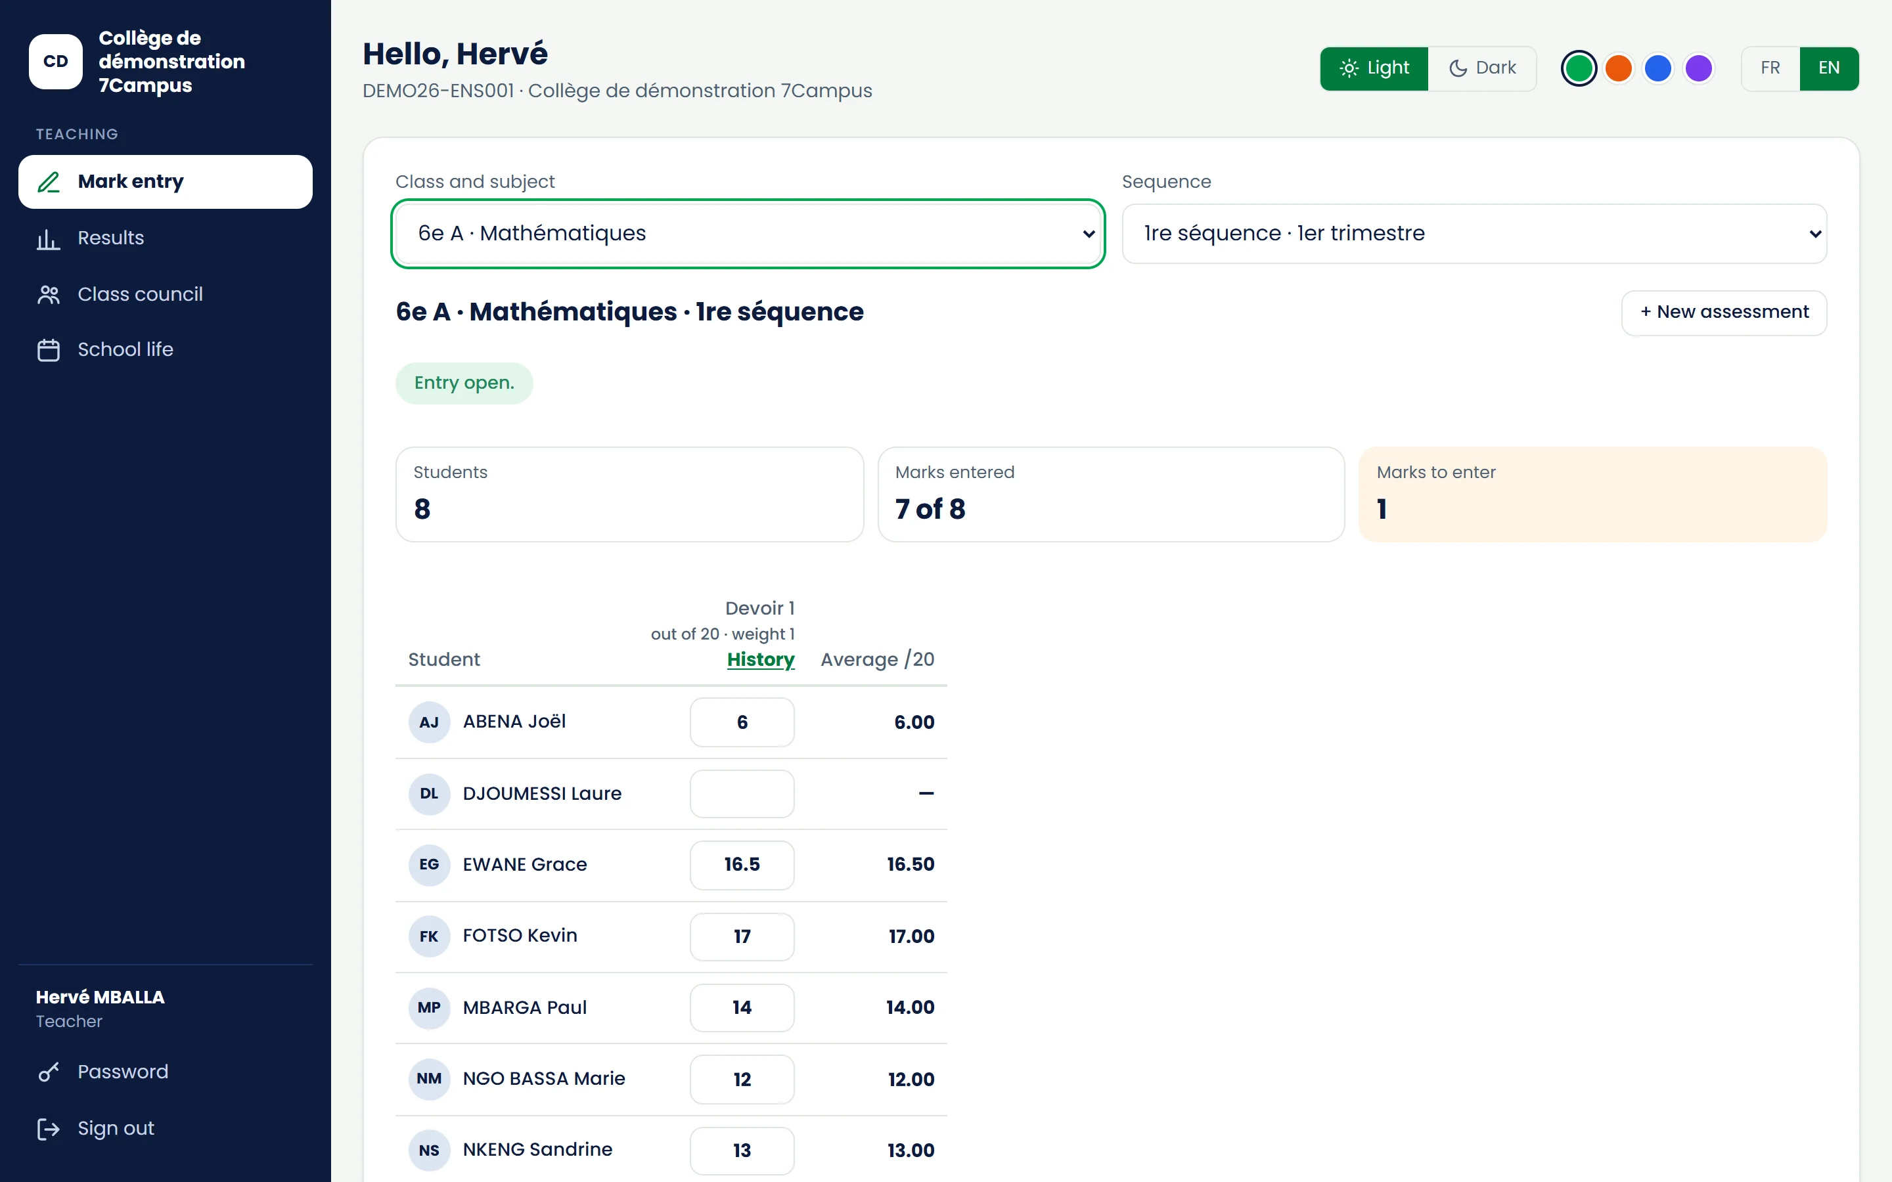Screen dimensions: 1892x1182
Task: Click the calendar icon for School life
Action: coord(49,349)
